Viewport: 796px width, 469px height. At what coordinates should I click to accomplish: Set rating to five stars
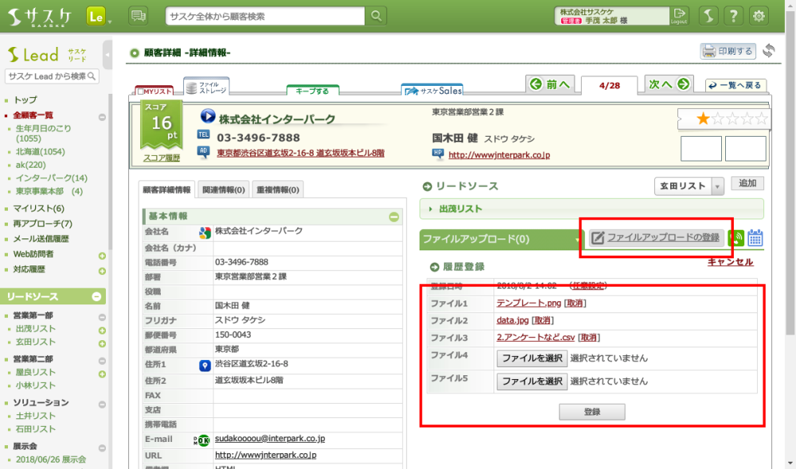761,119
